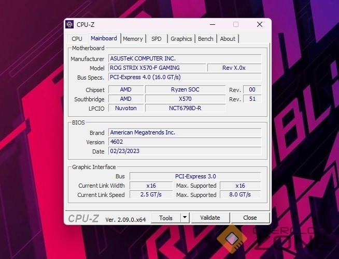
Task: Click the Nuvoton LPCIO field
Action: click(126, 108)
